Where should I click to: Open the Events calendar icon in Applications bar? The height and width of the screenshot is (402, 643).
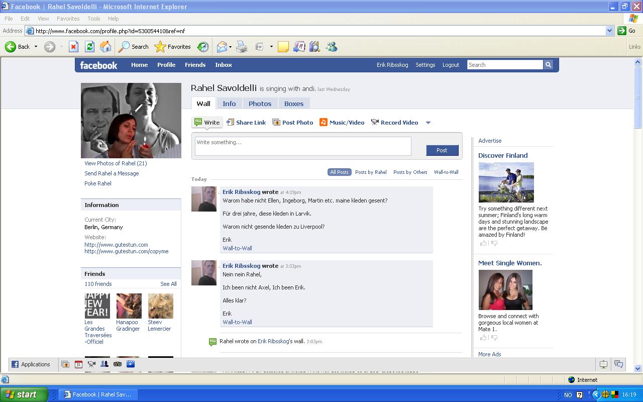(78, 364)
